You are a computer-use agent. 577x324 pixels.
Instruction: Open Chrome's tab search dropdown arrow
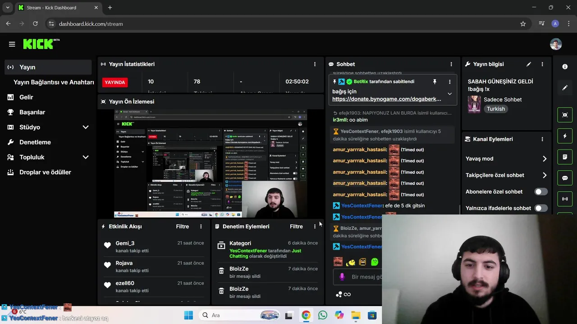click(x=8, y=8)
